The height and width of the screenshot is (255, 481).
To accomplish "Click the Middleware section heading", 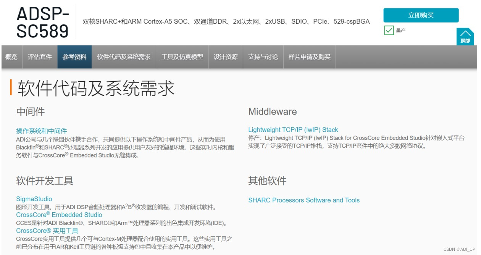I will [x=273, y=111].
